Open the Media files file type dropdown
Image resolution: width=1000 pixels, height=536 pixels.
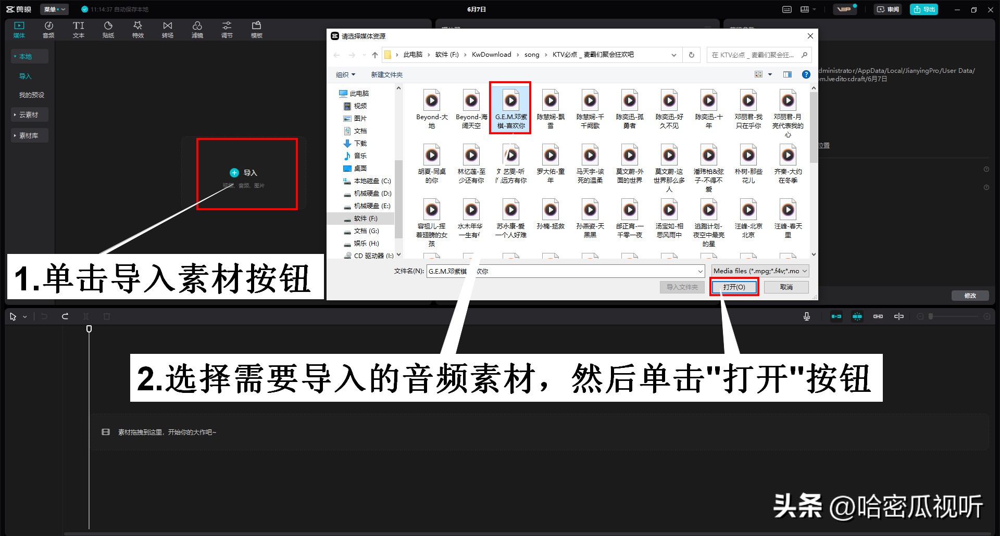758,271
